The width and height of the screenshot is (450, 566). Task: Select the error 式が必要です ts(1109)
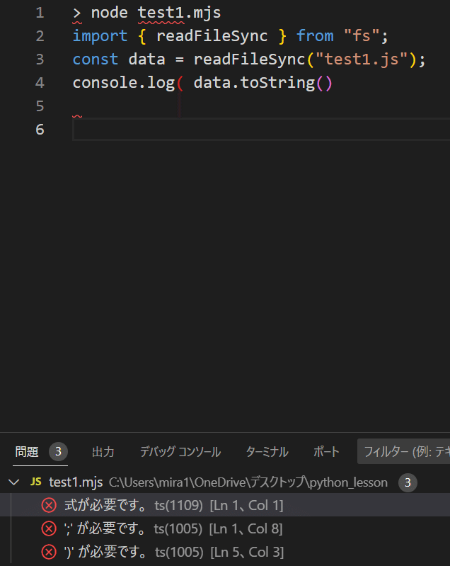click(x=225, y=505)
